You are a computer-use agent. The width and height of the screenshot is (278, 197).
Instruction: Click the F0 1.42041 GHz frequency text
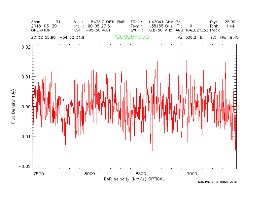(x=152, y=22)
